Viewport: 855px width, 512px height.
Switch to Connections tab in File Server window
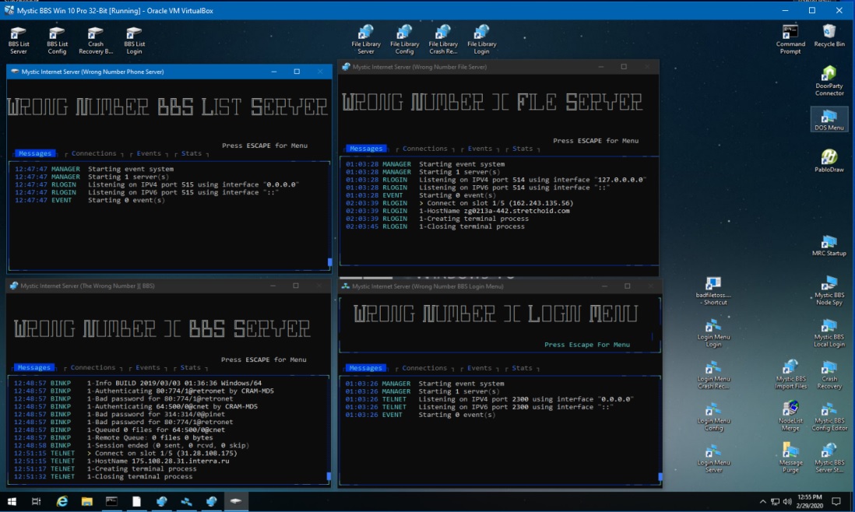click(424, 149)
